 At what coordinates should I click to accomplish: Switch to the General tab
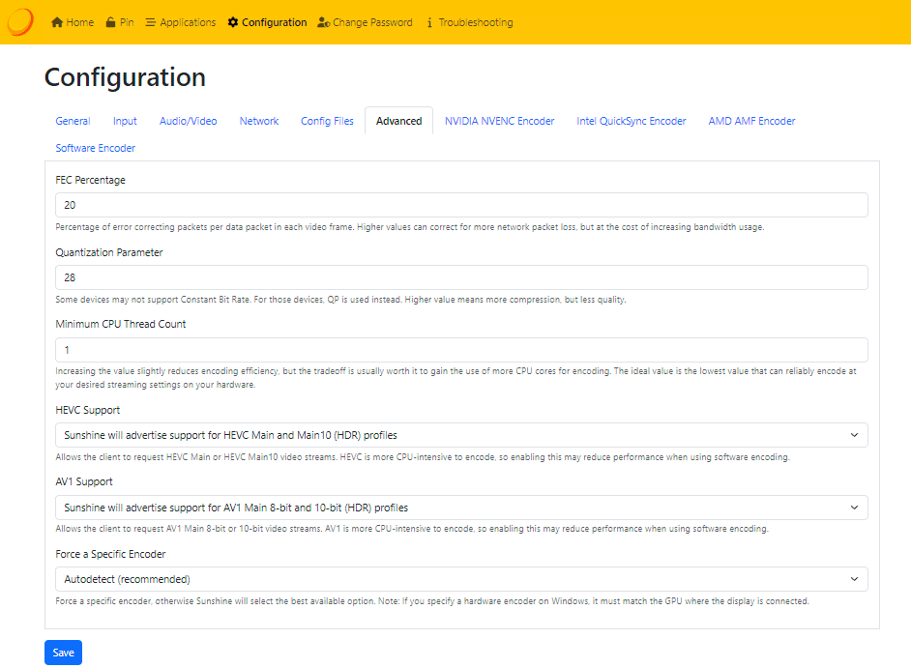[73, 122]
